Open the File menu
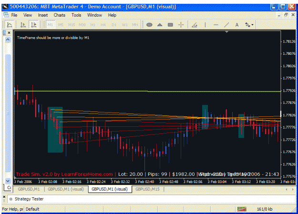 [x=14, y=15]
